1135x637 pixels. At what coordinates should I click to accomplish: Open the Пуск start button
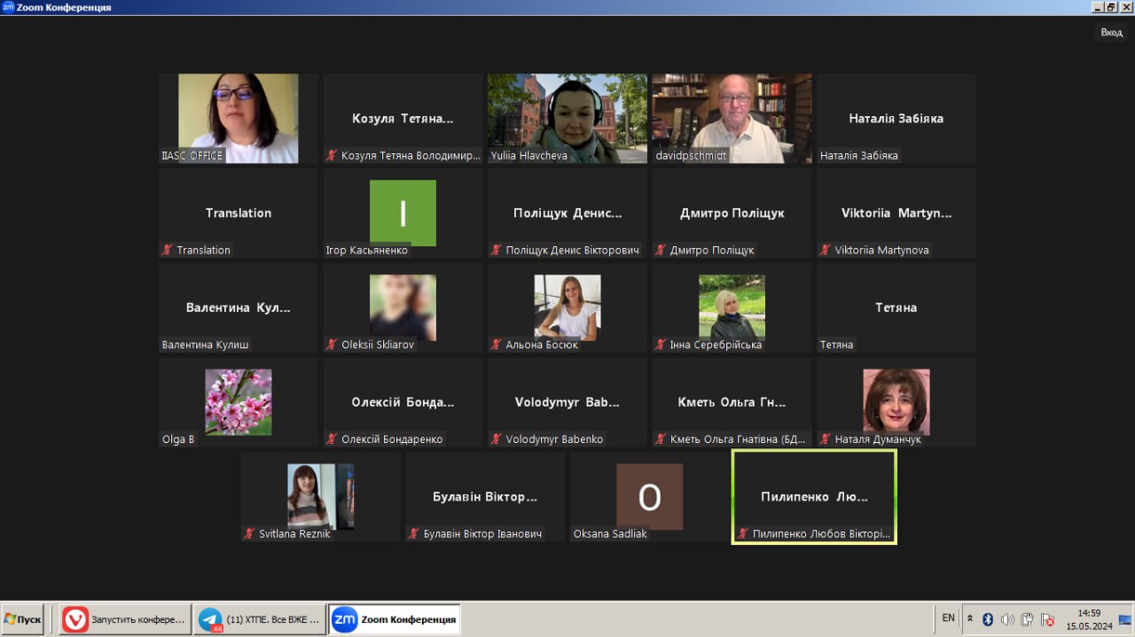coord(23,619)
